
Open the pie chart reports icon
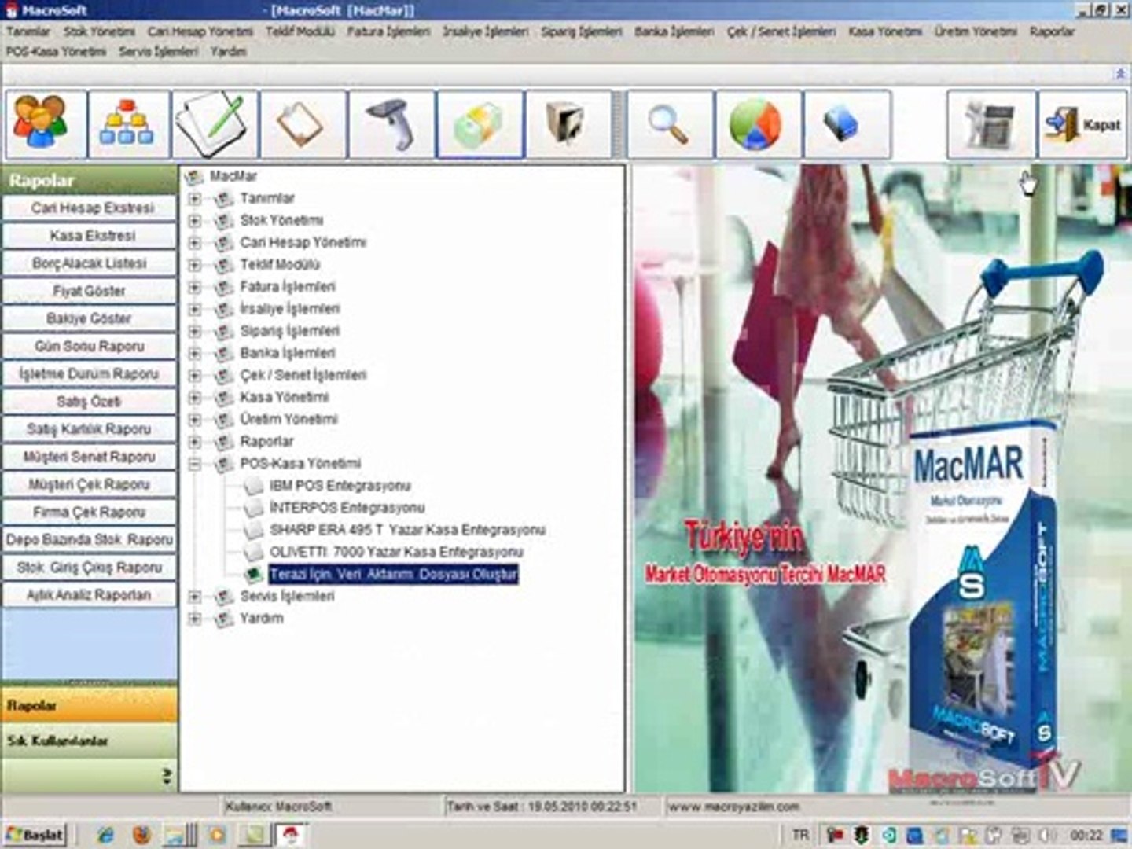point(759,124)
